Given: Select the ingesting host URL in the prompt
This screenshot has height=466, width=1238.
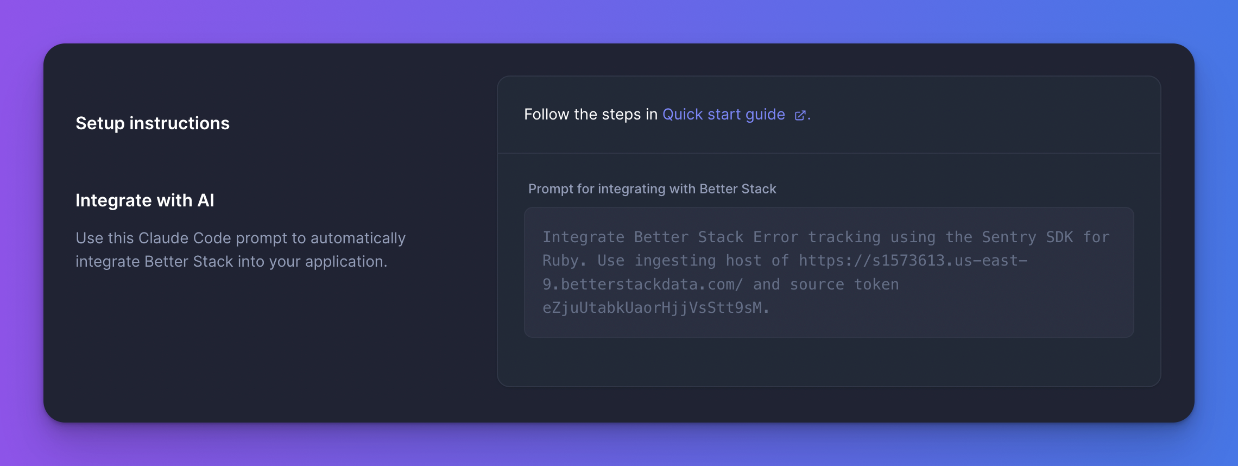Looking at the screenshot, I should [x=912, y=260].
